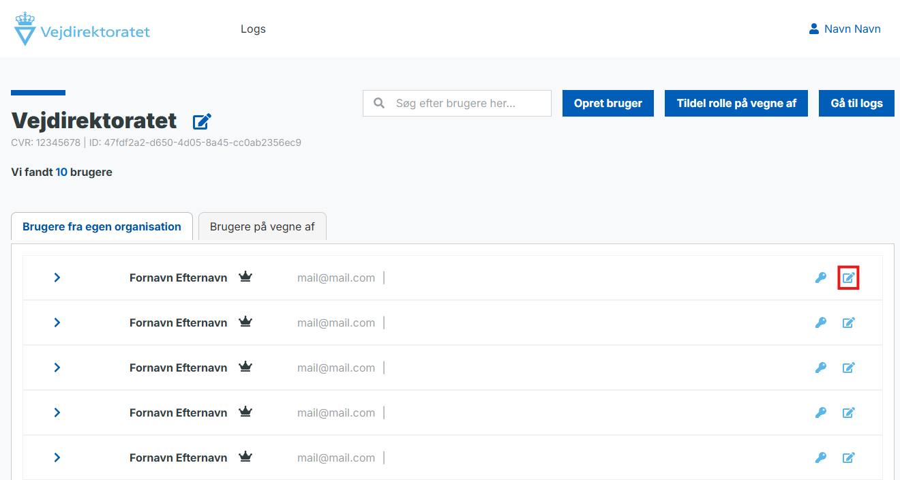Viewport: 900px width, 480px height.
Task: Focus the 'Søg efter brugere her...' field
Action: tap(457, 103)
